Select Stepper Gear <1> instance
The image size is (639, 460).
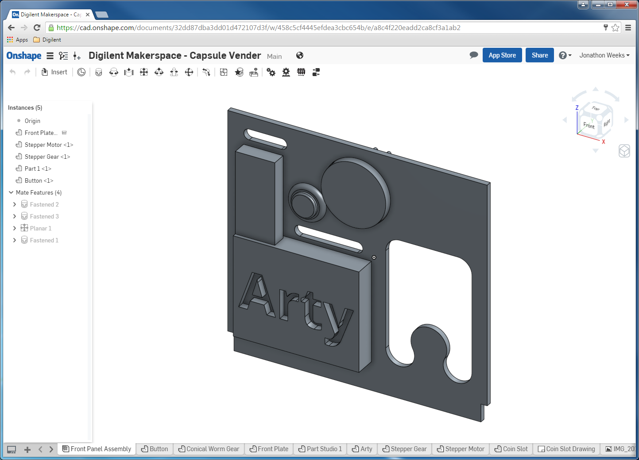[x=47, y=157]
